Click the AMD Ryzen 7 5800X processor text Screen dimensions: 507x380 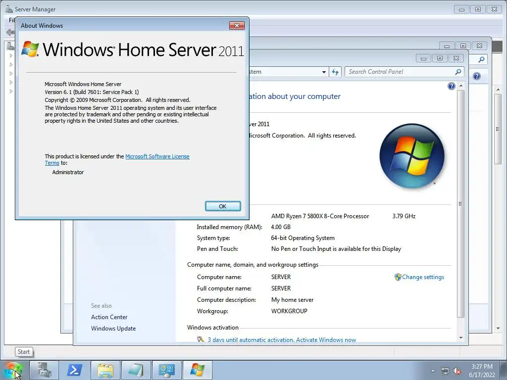tap(320, 216)
